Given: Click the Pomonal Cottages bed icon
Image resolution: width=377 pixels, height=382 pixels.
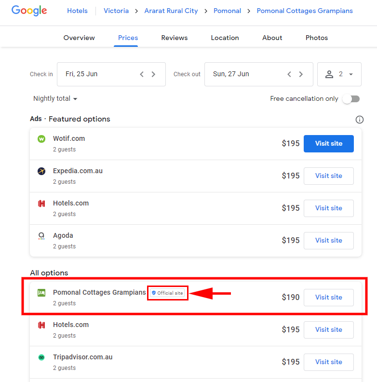Looking at the screenshot, I should click(x=41, y=293).
